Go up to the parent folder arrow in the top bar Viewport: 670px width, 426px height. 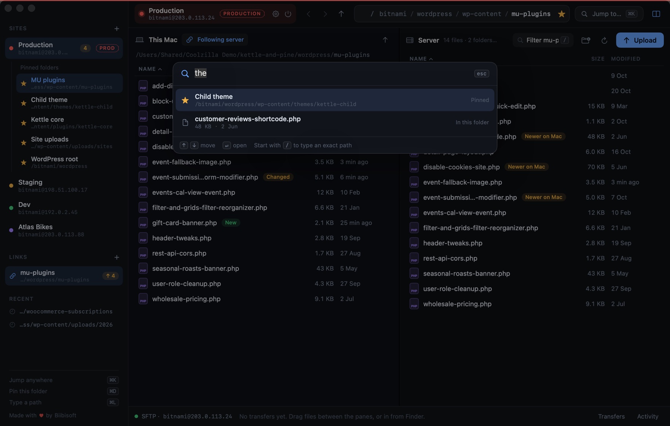tap(341, 14)
